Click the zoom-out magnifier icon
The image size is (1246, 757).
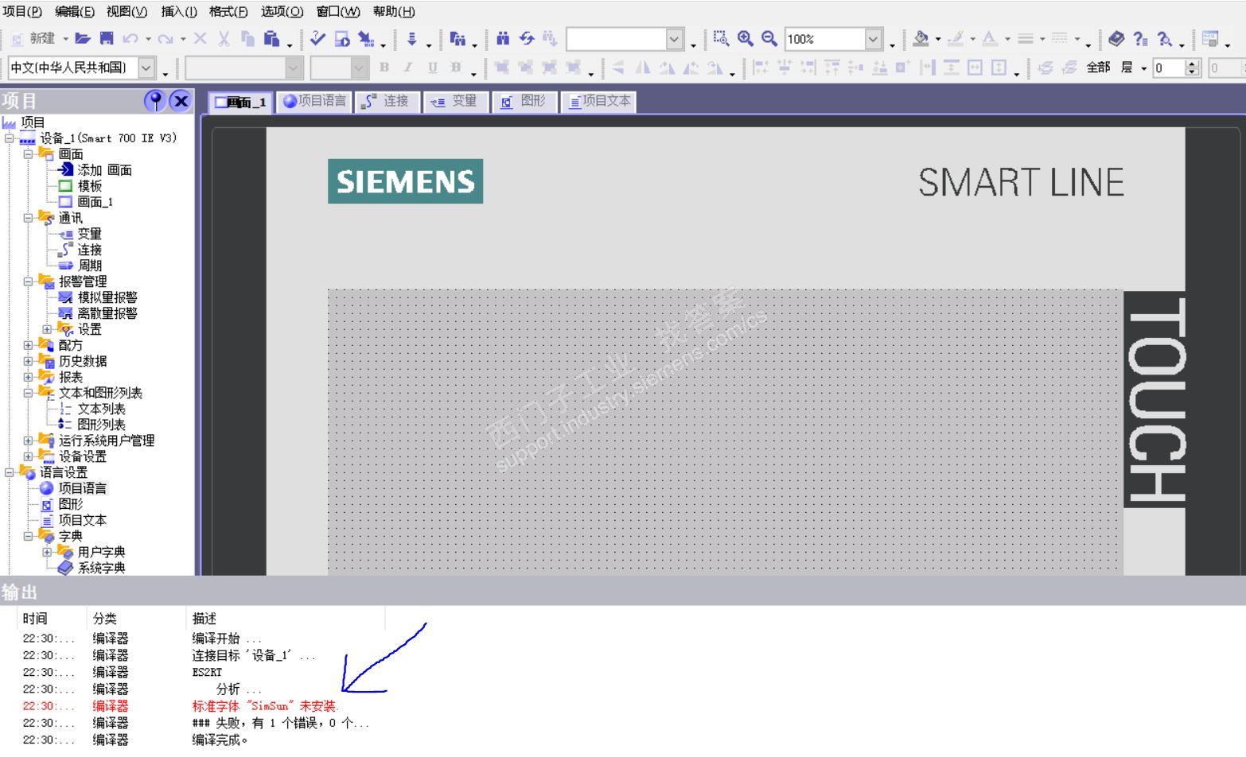pyautogui.click(x=769, y=38)
